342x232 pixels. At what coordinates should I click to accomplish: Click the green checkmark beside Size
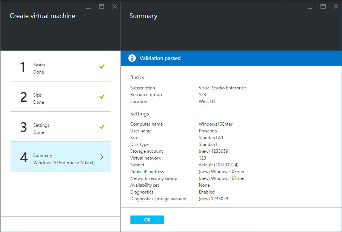coord(102,97)
